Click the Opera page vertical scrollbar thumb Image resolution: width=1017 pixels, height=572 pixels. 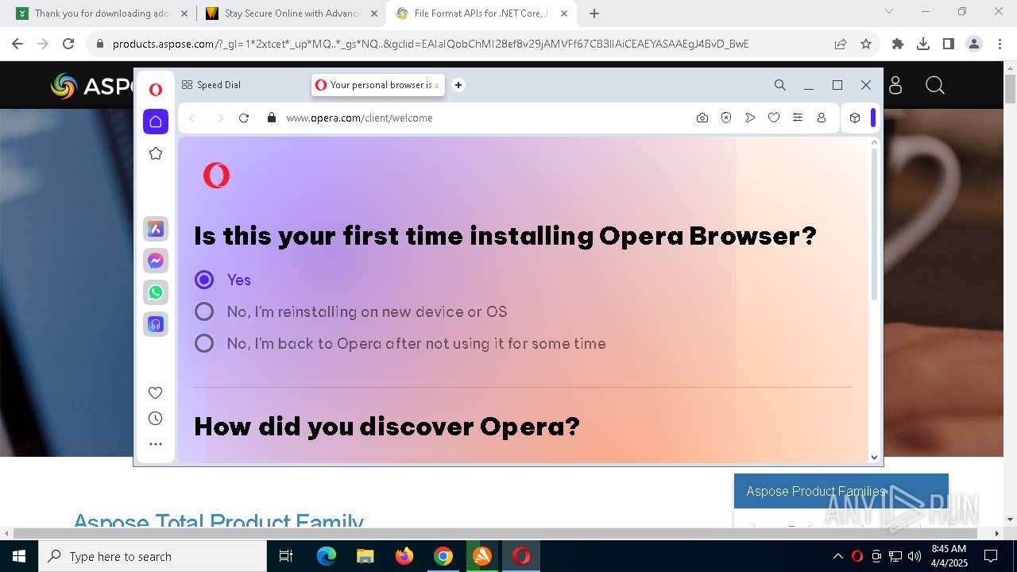(x=874, y=224)
